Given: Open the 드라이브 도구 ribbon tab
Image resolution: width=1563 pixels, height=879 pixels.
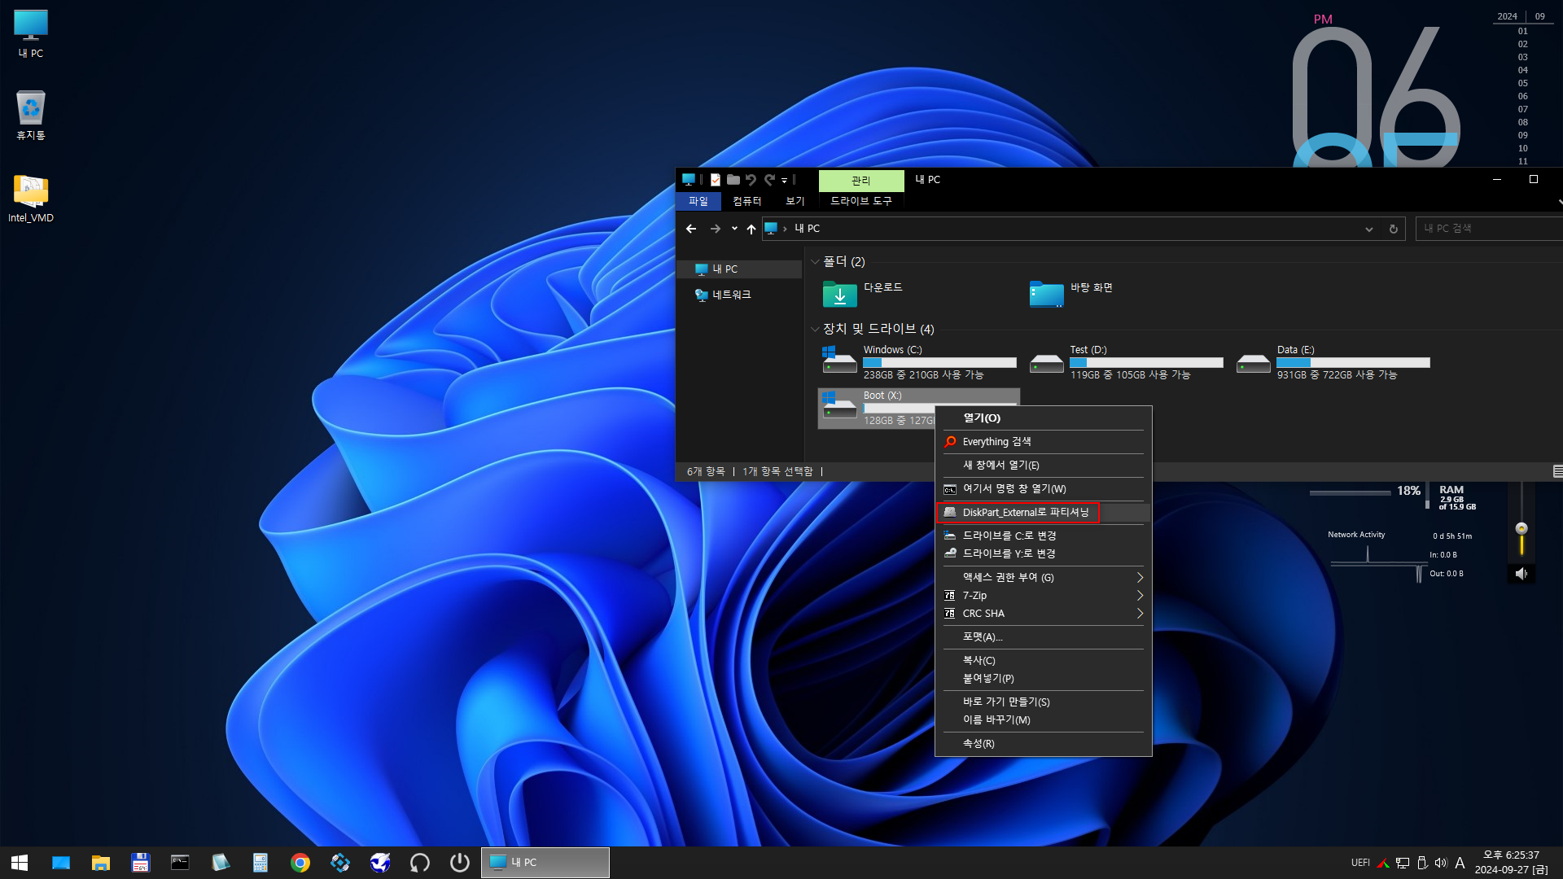Looking at the screenshot, I should pos(861,201).
